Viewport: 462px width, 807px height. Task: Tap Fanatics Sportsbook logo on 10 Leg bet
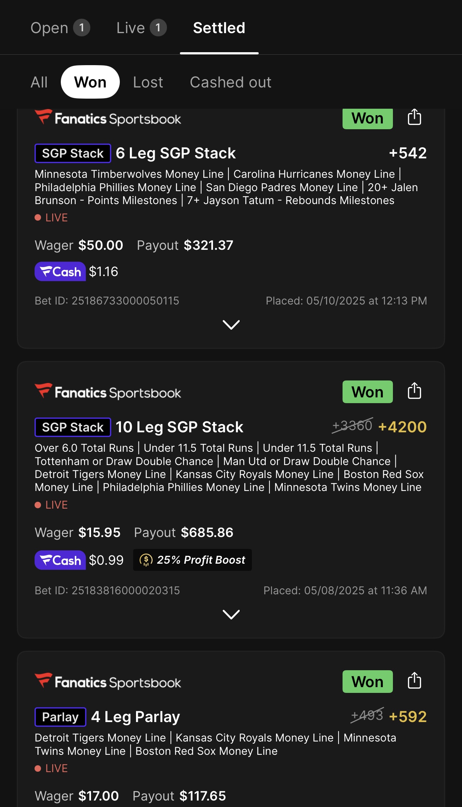tap(108, 392)
